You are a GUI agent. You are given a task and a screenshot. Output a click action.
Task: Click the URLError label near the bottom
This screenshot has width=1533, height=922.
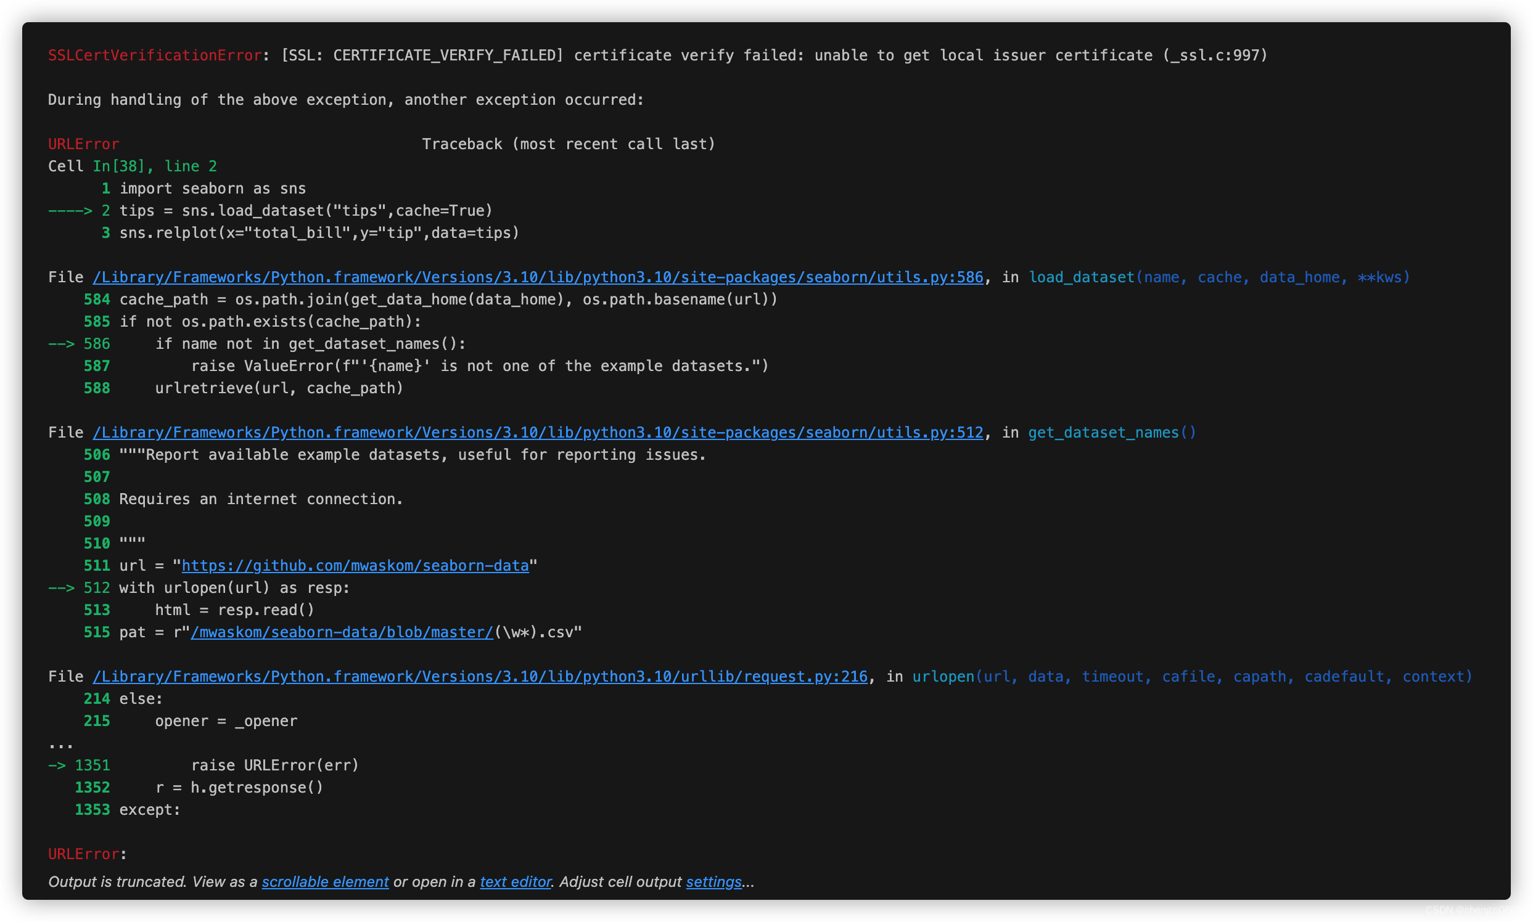[81, 854]
